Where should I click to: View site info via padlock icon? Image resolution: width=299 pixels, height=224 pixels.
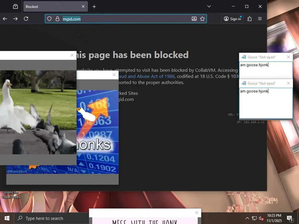(x=58, y=19)
